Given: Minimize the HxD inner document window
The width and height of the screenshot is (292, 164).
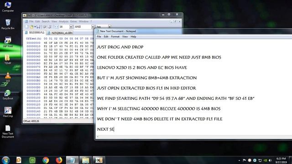Looking at the screenshot, I should click(x=171, y=21).
